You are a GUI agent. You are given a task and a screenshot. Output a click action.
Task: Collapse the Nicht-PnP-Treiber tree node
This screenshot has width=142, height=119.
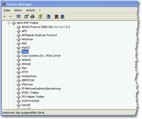[x=9, y=23]
